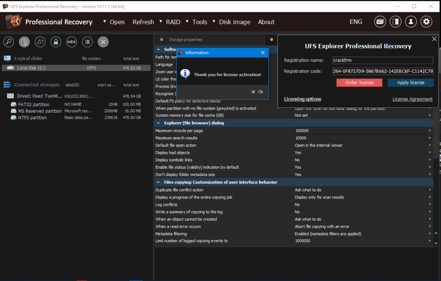This screenshot has height=281, width=441.
Task: Collapse the Explorer (file browser) dialog section
Action: click(x=158, y=123)
